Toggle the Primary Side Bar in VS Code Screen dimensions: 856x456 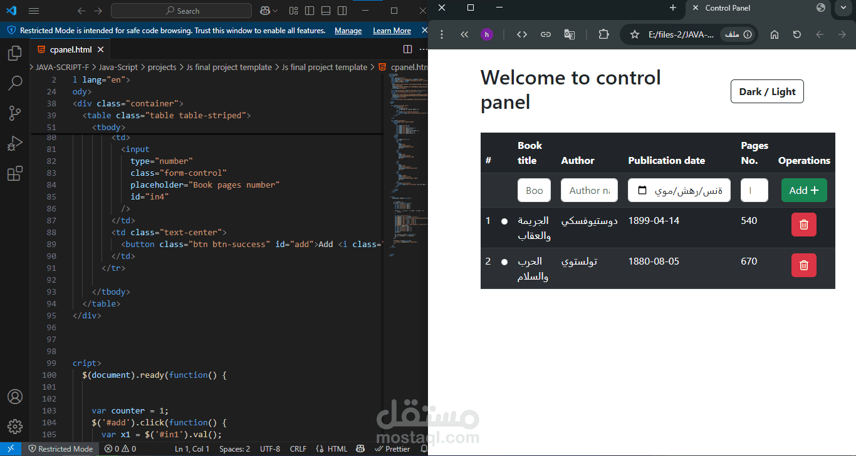pyautogui.click(x=310, y=11)
